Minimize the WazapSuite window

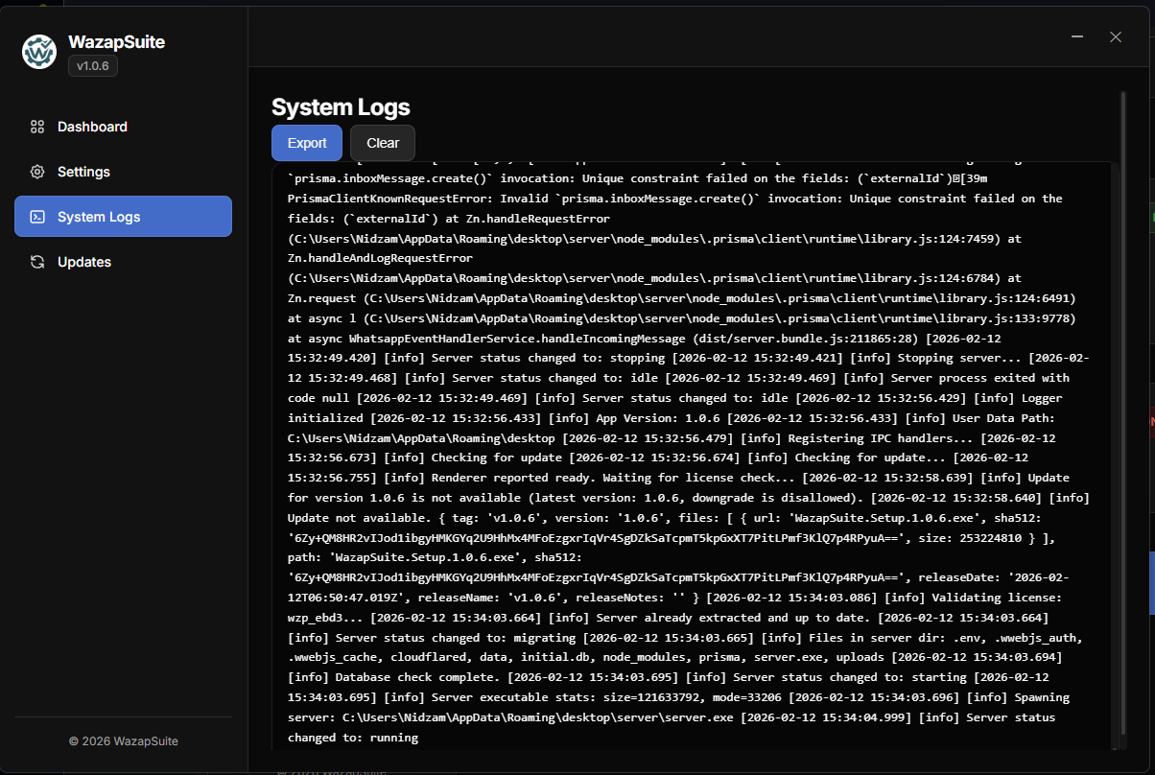coord(1075,36)
